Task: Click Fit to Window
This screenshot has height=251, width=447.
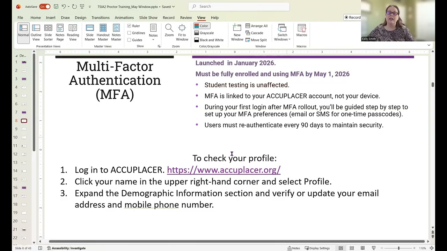Action: [x=182, y=32]
